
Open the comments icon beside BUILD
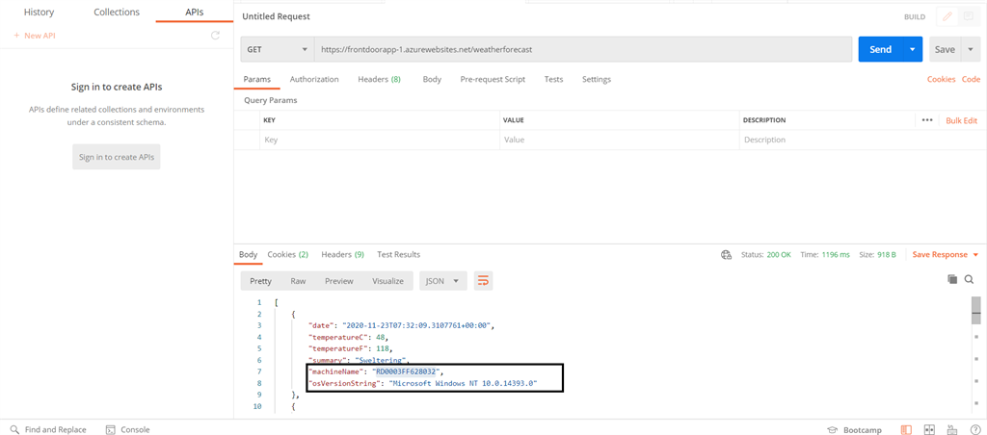(x=968, y=17)
